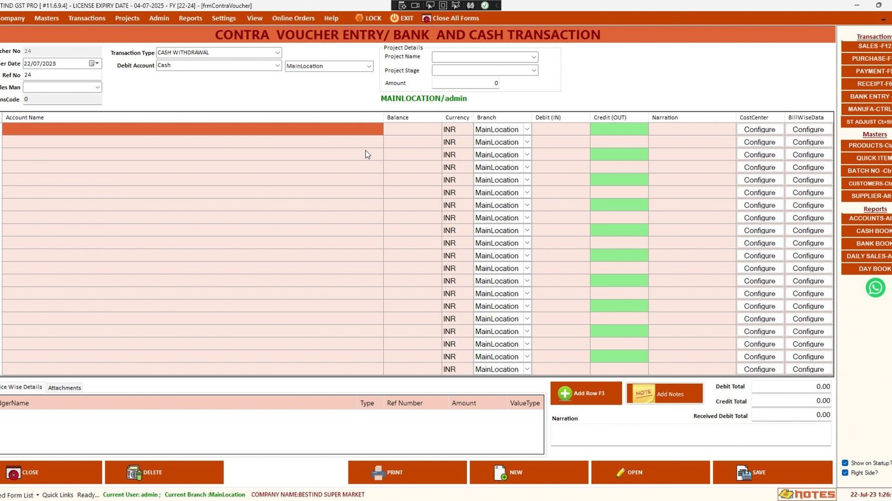Click the camera icon in the title bar

[x=414, y=6]
